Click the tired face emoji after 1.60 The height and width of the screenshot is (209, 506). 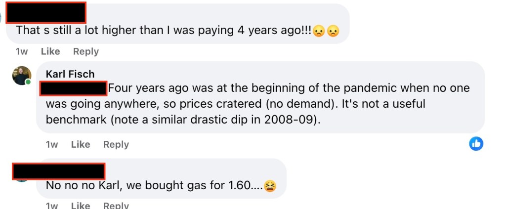pos(270,186)
